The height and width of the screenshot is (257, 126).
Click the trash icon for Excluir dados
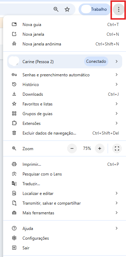pyautogui.click(x=15, y=133)
